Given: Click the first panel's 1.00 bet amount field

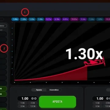Looking at the screenshot, I should click(25, 98).
